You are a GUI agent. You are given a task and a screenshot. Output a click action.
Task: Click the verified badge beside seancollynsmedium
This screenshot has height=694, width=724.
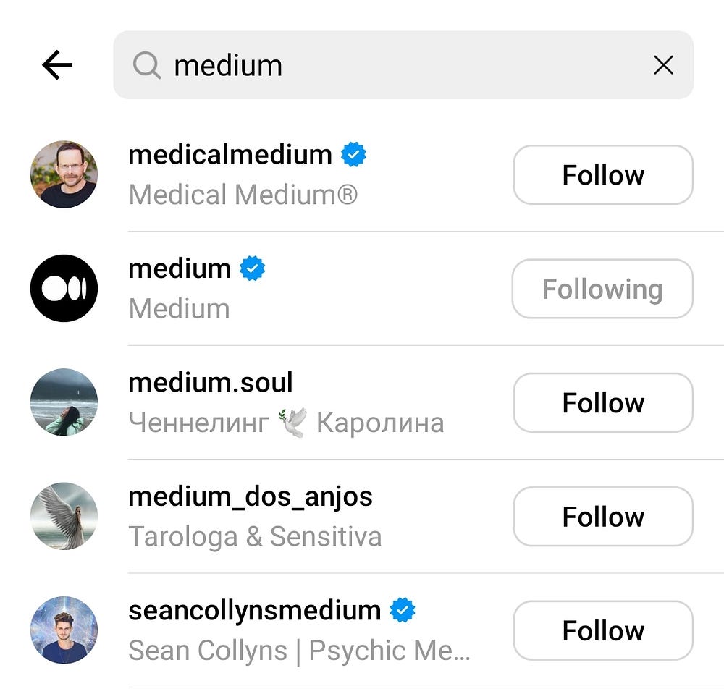[403, 610]
